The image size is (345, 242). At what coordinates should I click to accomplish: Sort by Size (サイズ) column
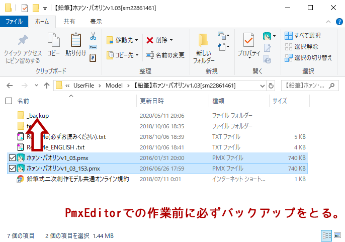pos(280,101)
